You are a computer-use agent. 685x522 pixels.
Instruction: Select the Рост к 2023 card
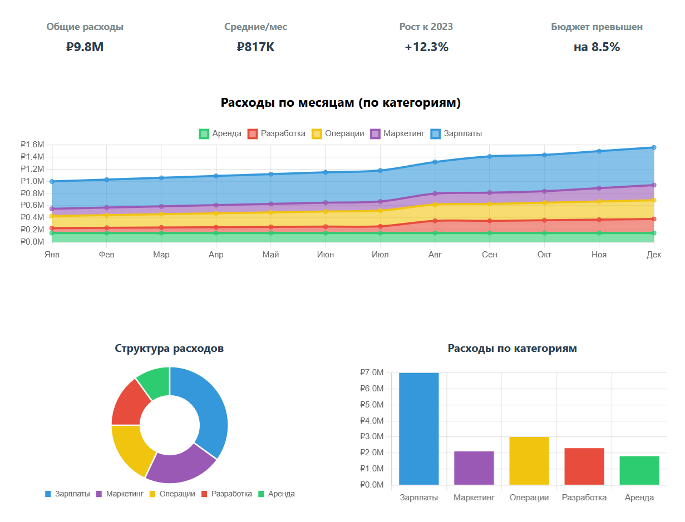click(x=426, y=37)
